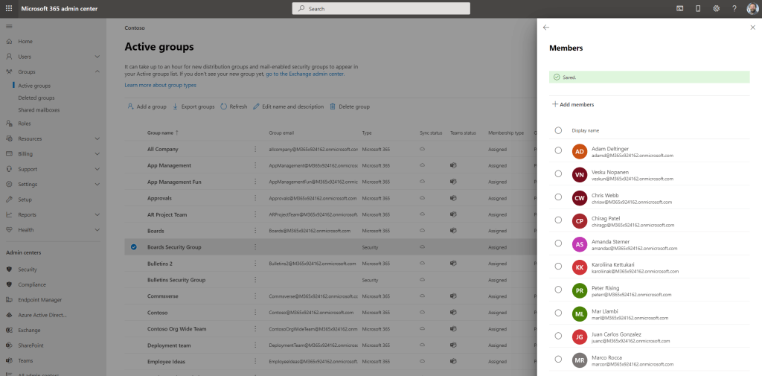Viewport: 762px width, 376px height.
Task: Open more actions for App Management row
Action: coord(256,165)
